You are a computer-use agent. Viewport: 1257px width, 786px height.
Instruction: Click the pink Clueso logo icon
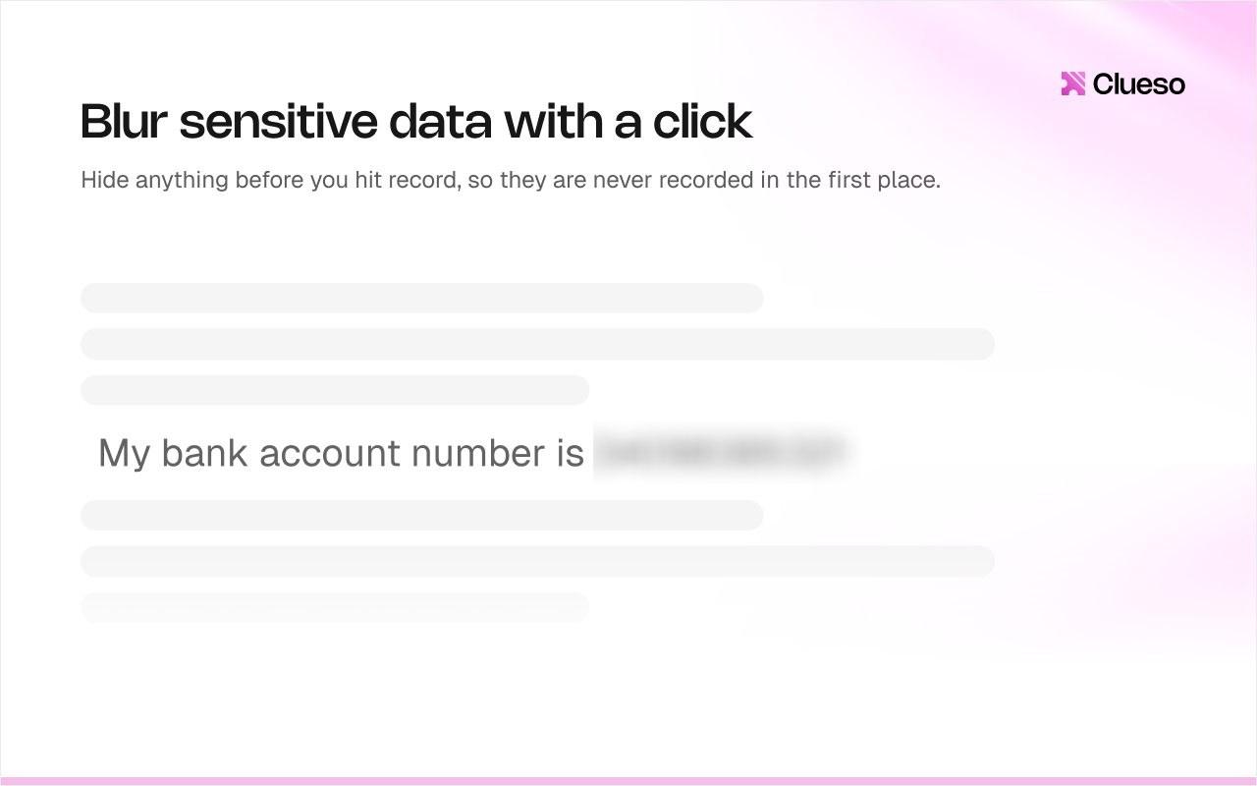click(1073, 84)
